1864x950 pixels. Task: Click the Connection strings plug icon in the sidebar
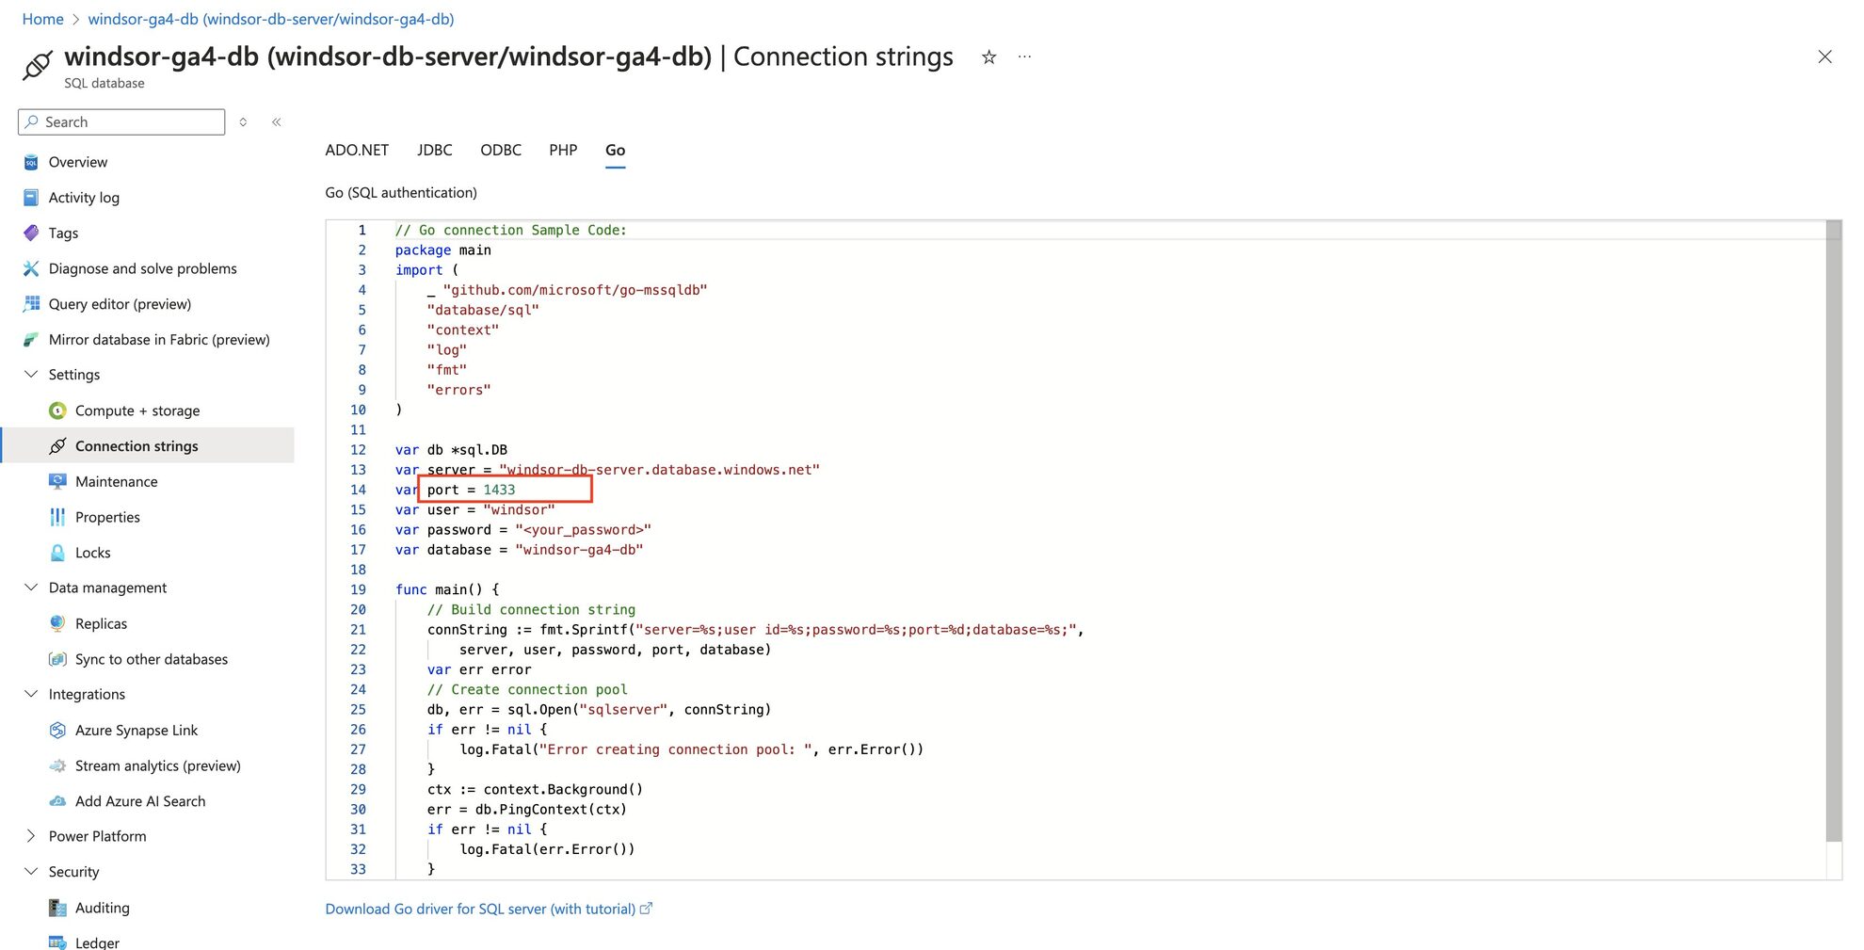click(x=57, y=446)
